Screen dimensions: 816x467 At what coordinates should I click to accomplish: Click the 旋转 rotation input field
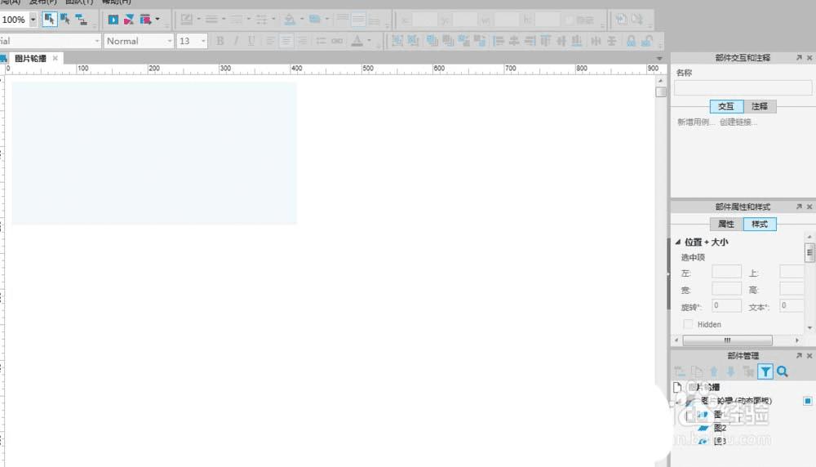point(726,305)
